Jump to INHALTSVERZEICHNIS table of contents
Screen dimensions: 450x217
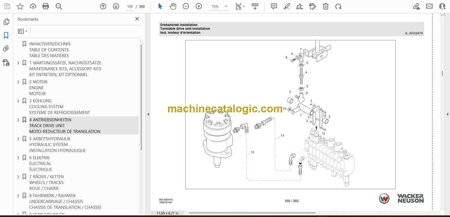pyautogui.click(x=50, y=44)
